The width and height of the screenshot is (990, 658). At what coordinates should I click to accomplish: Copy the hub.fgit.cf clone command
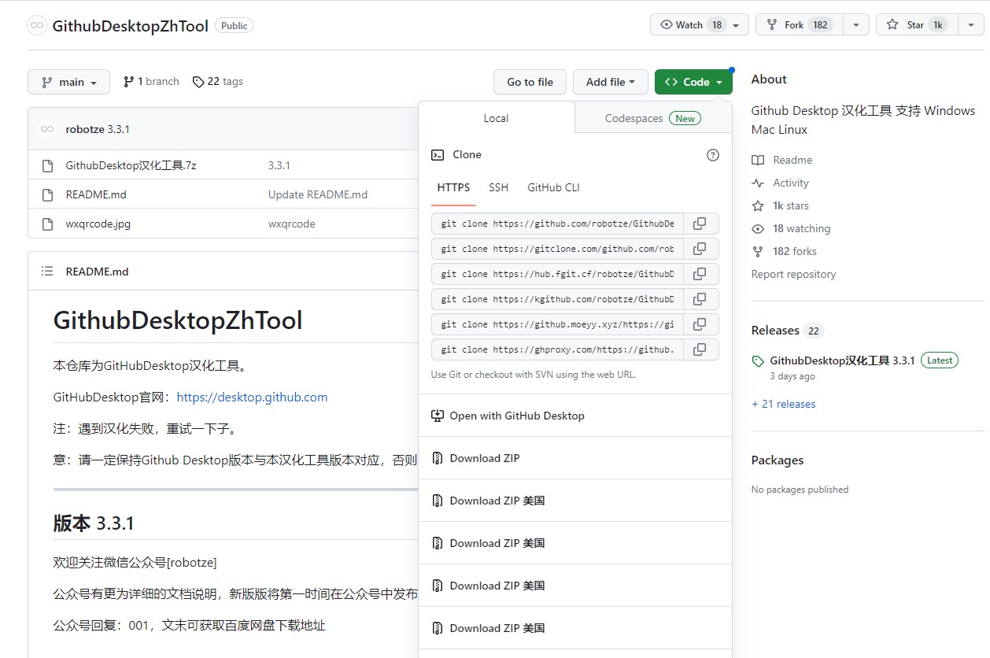[700, 274]
